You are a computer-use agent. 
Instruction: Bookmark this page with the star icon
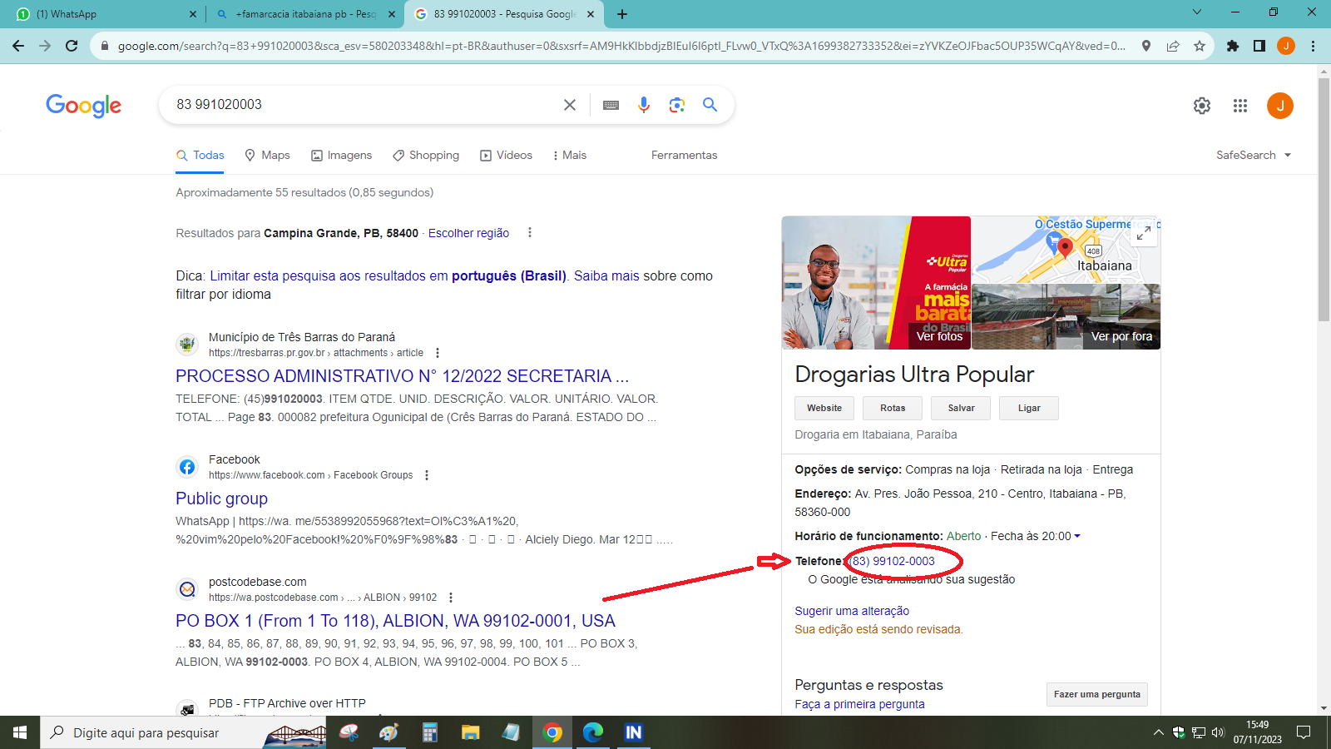click(1200, 46)
